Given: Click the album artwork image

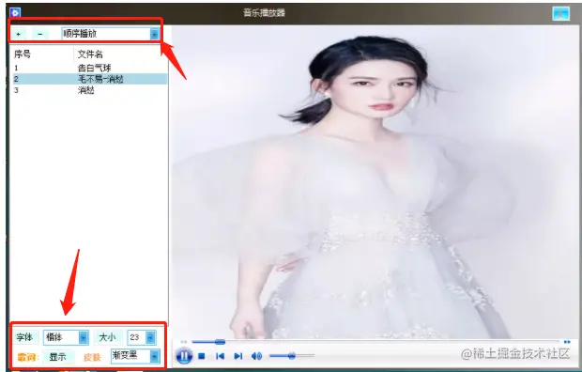Looking at the screenshot, I should click(375, 182).
